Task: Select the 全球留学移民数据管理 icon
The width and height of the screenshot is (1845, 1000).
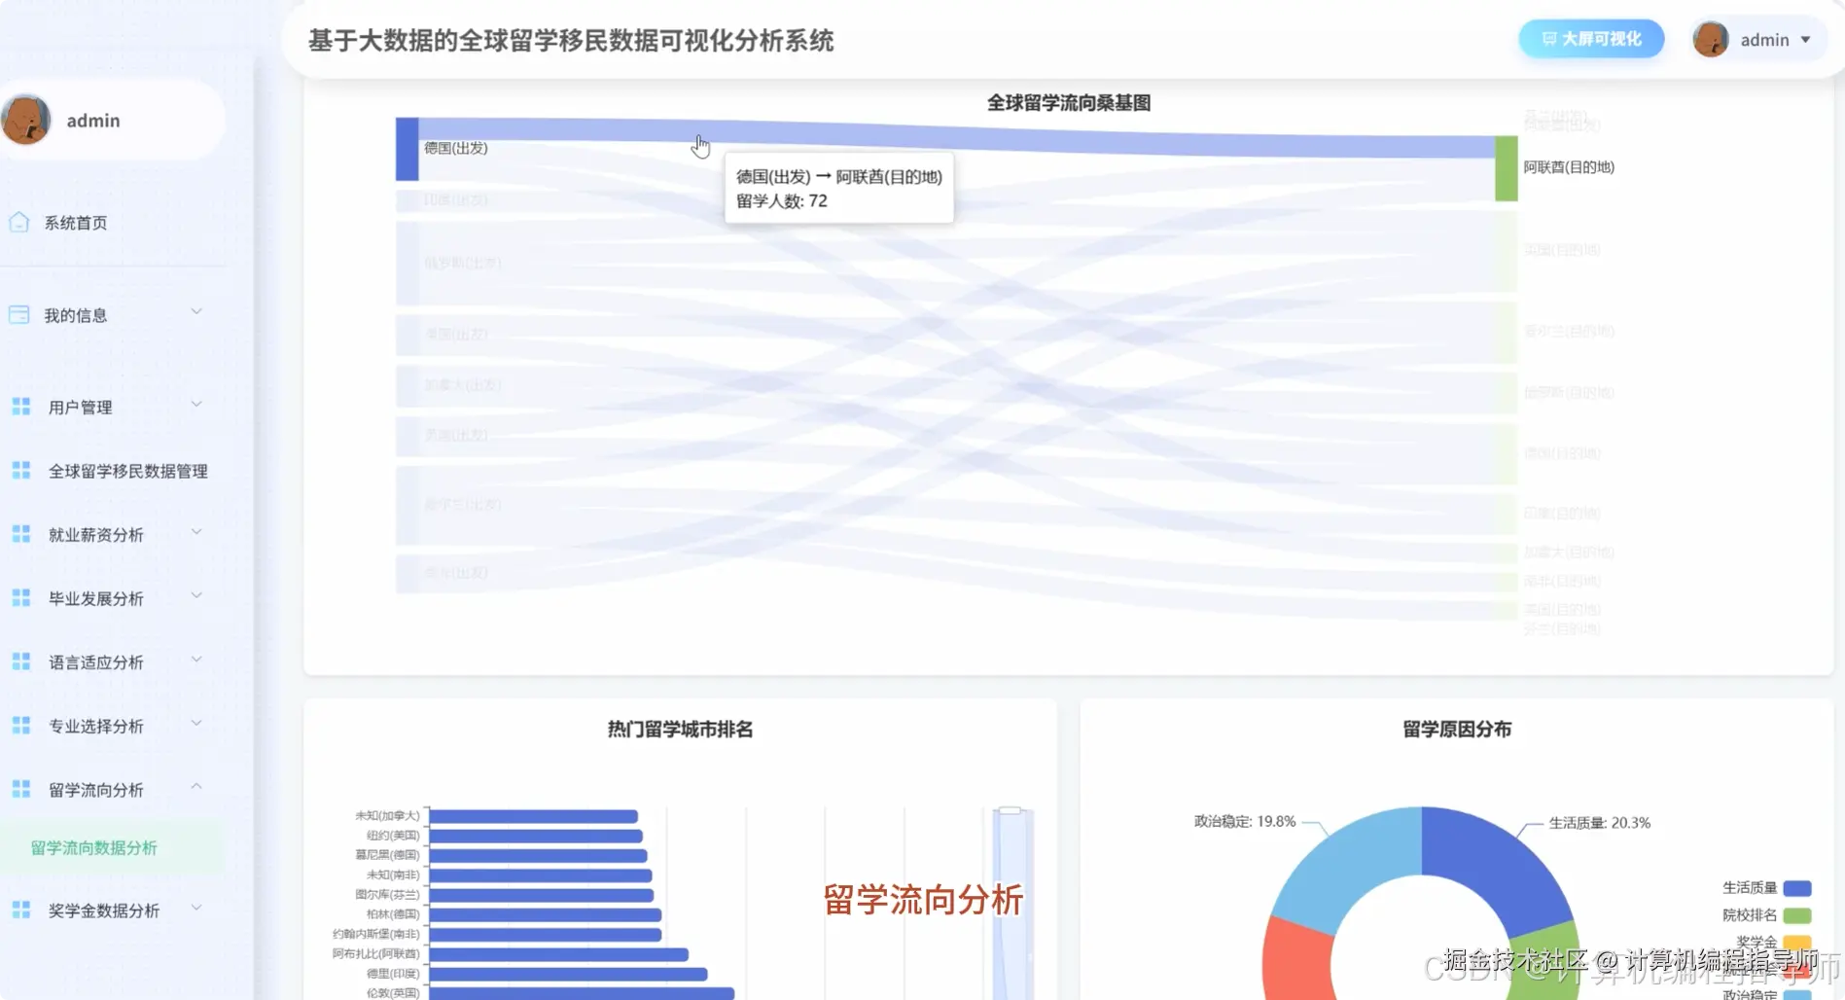Action: pos(20,470)
